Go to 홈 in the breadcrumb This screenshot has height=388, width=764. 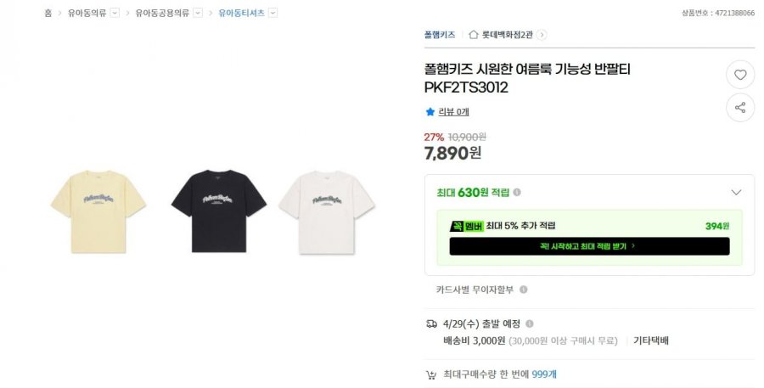click(x=48, y=13)
